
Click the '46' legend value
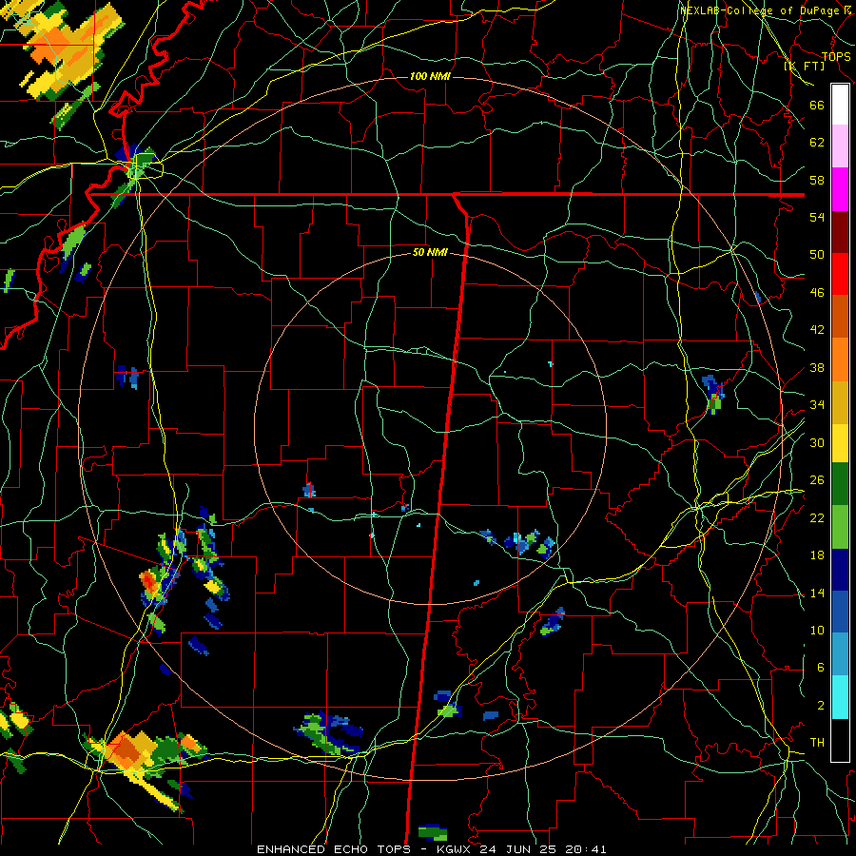point(817,293)
